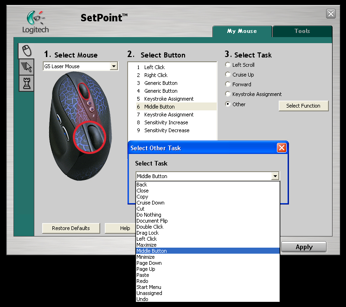The width and height of the screenshot is (346, 307).
Task: Open the pointer settings sidebar icon
Action: pos(27,67)
